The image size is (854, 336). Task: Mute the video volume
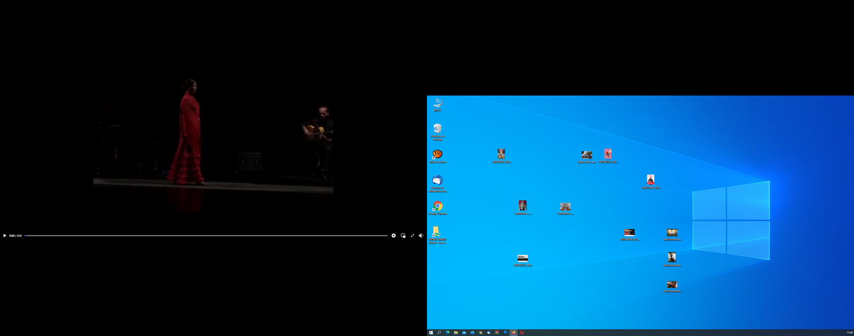[421, 236]
